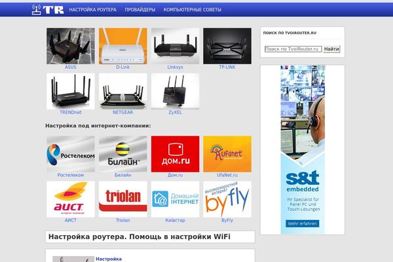
Task: Click the ZyXEL router image
Action: (x=175, y=91)
